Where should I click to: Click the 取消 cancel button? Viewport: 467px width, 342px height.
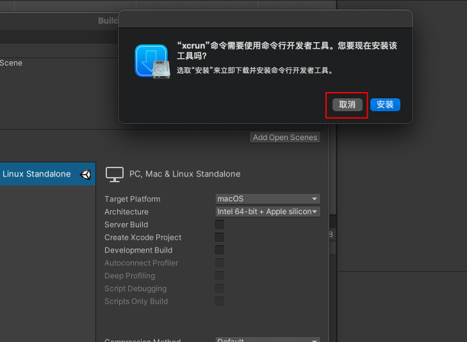pos(347,105)
